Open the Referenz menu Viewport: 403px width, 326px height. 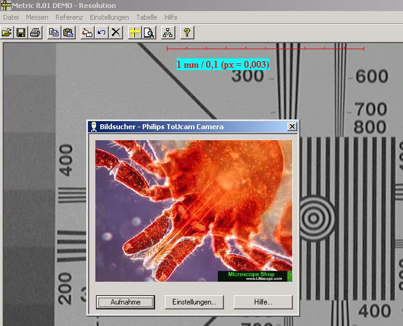69,17
